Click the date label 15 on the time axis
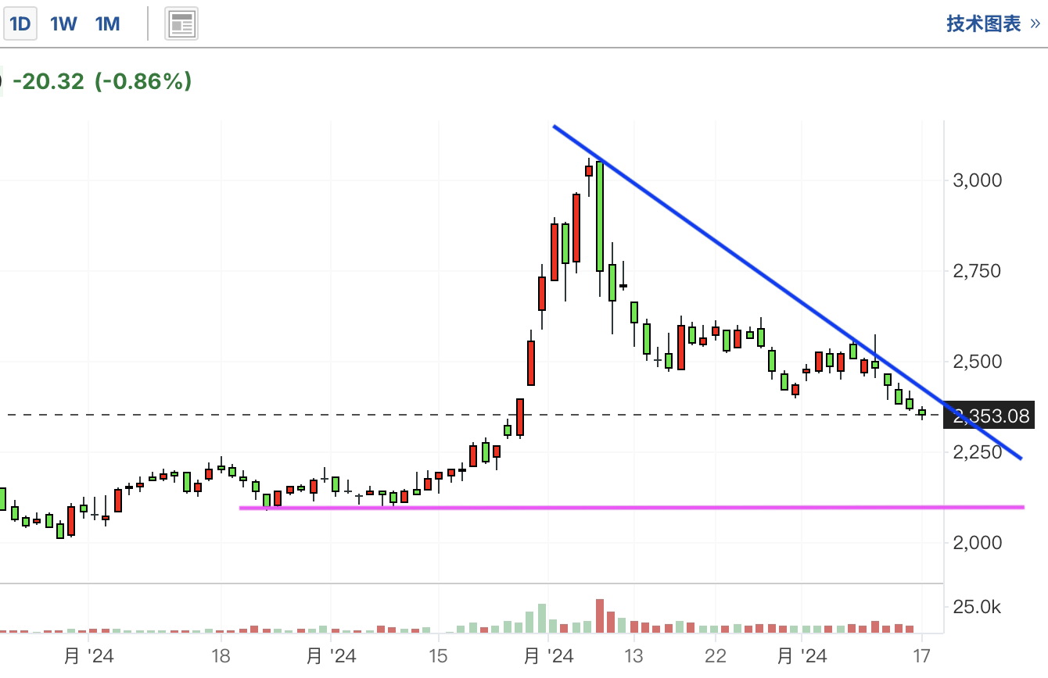This screenshot has width=1048, height=678. point(438,656)
